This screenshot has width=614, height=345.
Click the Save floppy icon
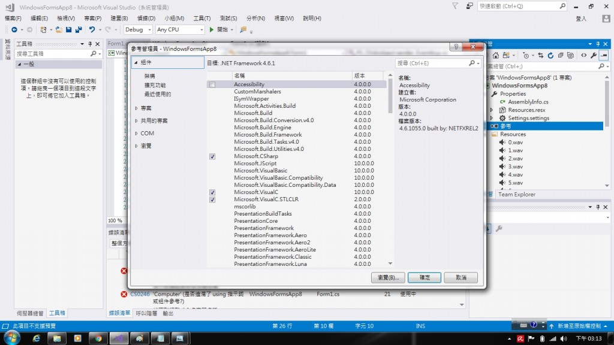click(68, 30)
